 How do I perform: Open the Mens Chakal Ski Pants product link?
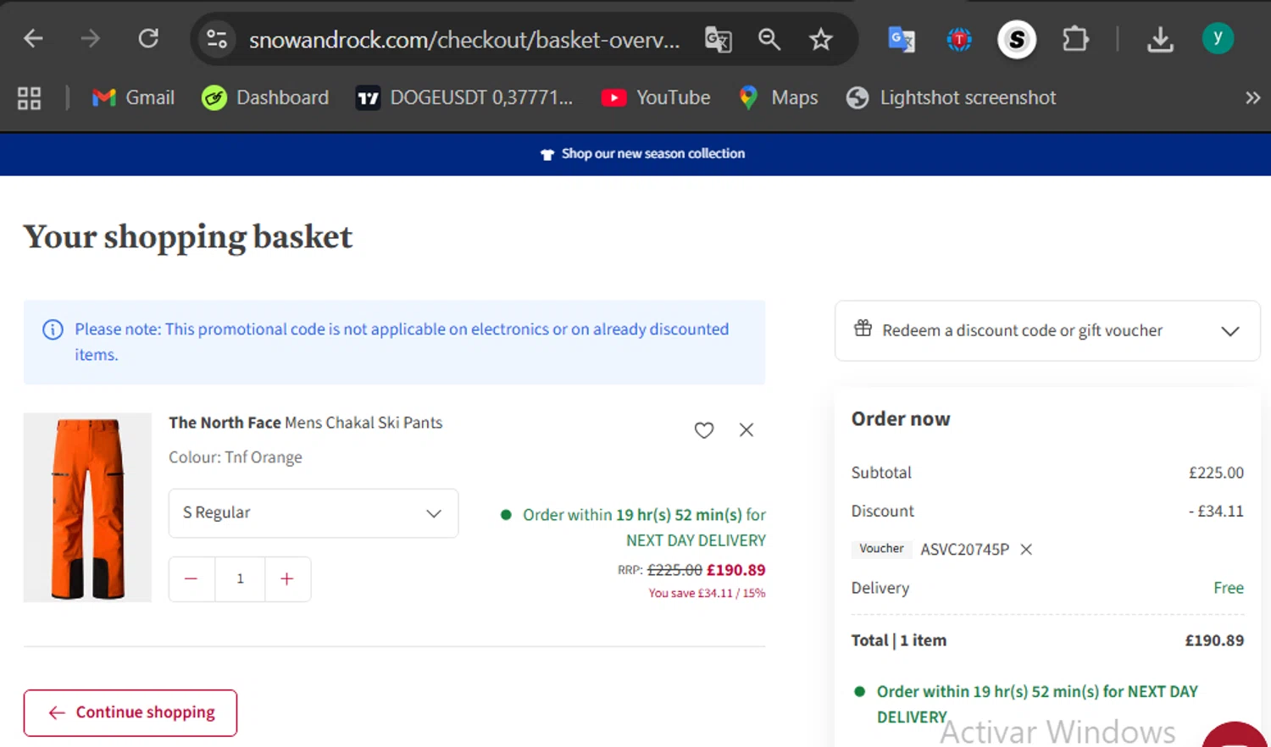pos(305,423)
